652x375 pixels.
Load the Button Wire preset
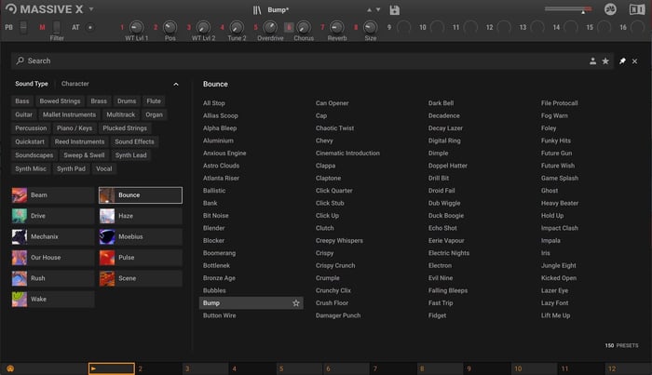(x=219, y=315)
